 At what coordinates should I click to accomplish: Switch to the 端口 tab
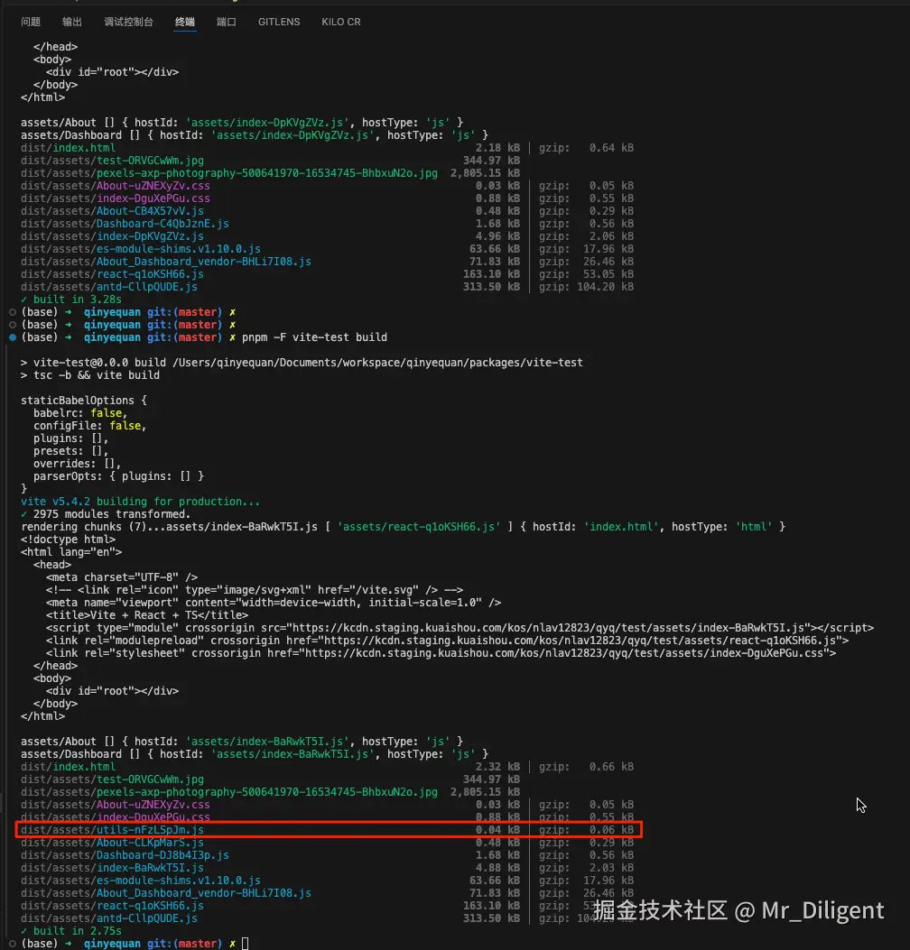226,22
